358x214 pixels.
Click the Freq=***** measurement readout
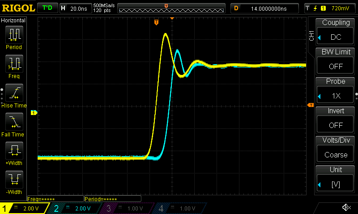click(x=55, y=199)
